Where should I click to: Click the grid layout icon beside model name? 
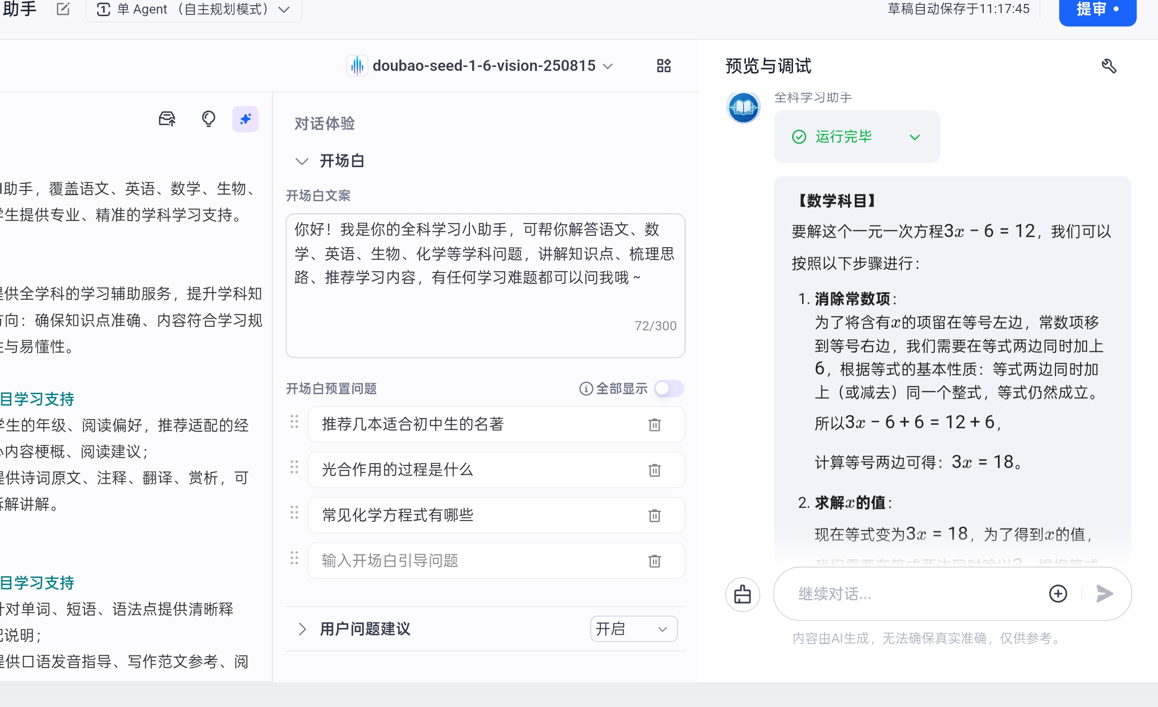click(663, 65)
